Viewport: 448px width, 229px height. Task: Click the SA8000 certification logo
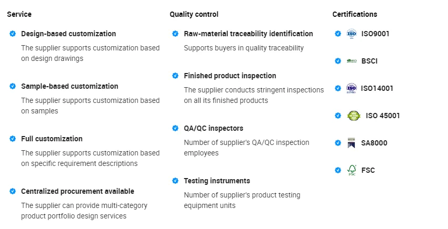click(352, 143)
